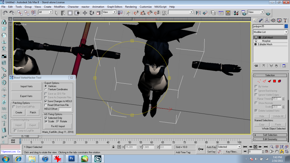Select the Vertex sub-object level

259,81
